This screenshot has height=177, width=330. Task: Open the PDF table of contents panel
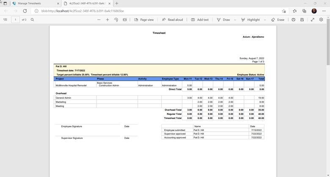(5, 19)
